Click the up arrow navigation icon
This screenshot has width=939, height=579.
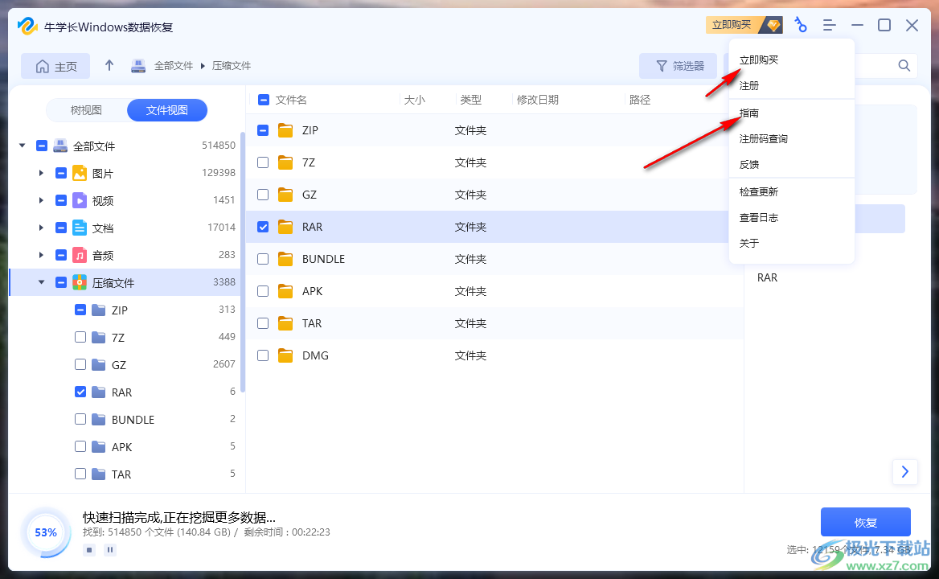pyautogui.click(x=109, y=65)
